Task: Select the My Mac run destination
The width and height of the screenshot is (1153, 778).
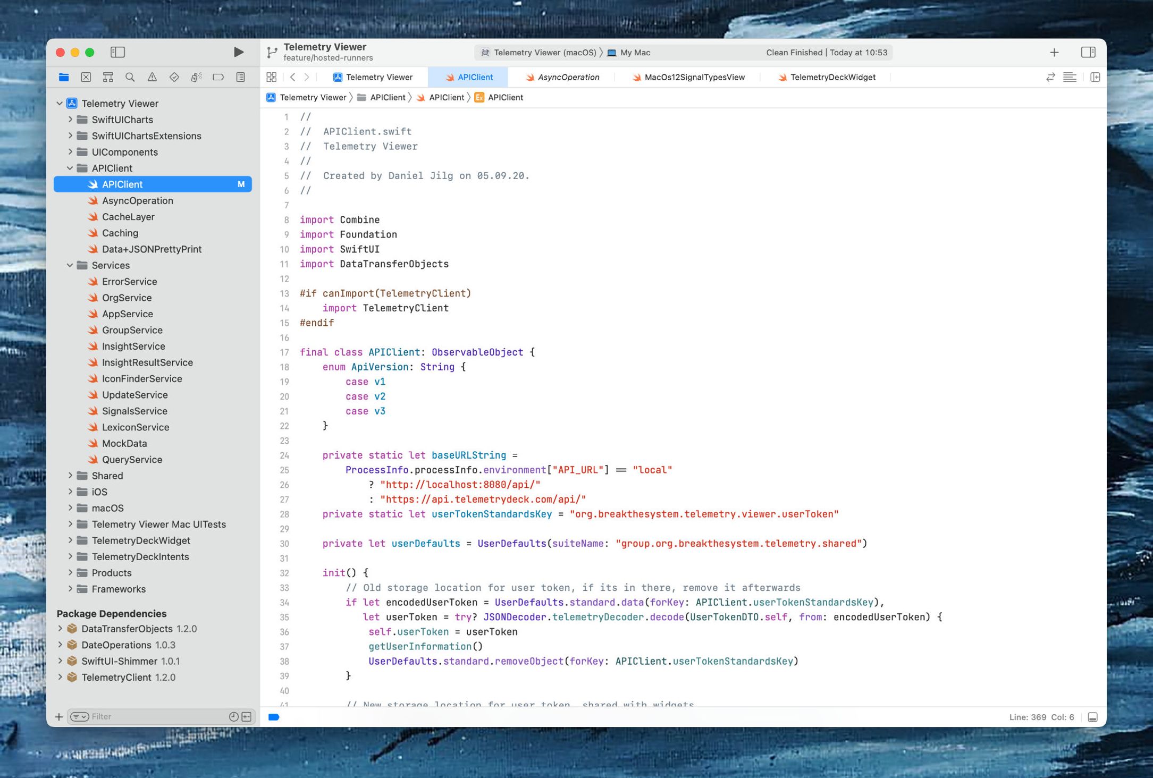Action: pos(635,53)
